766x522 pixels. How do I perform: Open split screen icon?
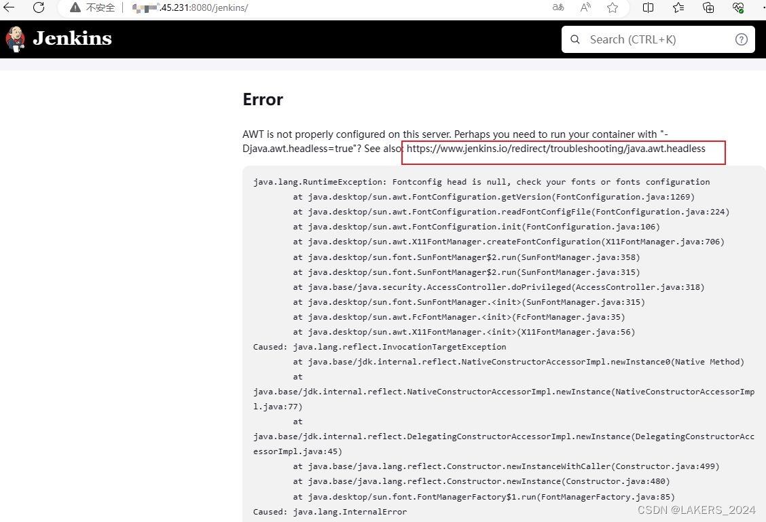coord(649,7)
